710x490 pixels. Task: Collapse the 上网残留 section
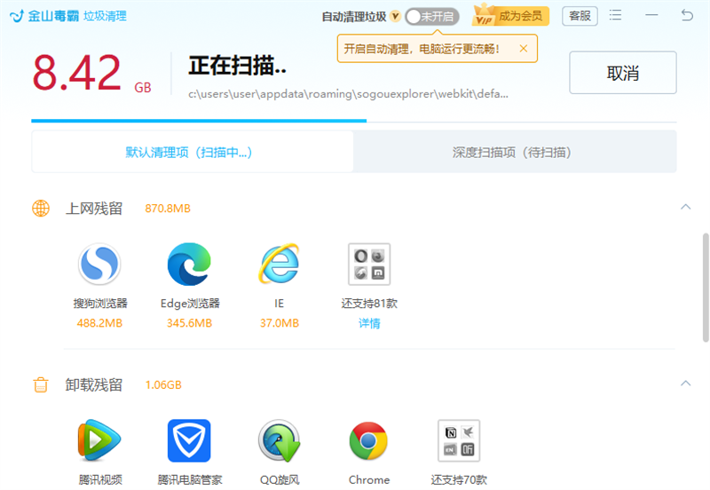coord(685,207)
